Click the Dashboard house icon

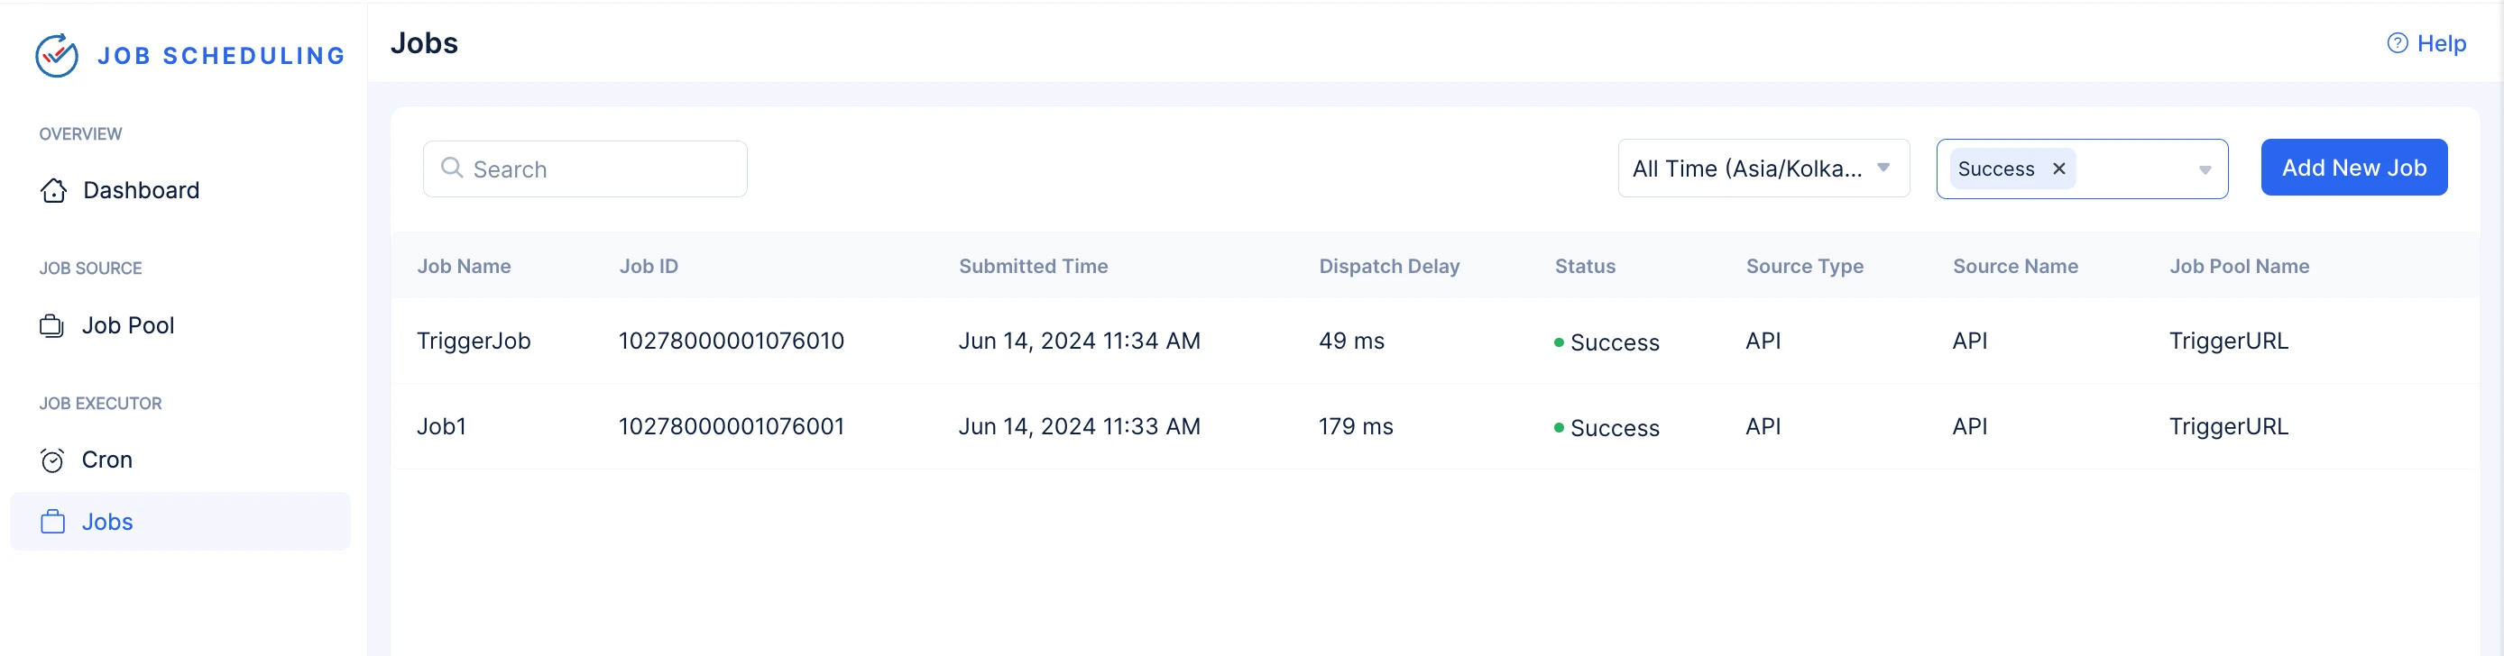coord(53,190)
